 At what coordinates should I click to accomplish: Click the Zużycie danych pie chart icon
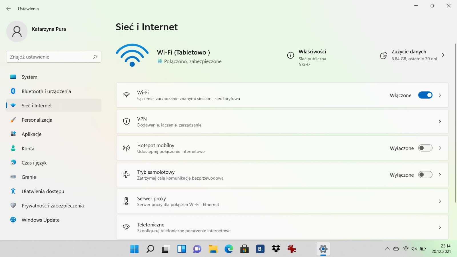384,55
